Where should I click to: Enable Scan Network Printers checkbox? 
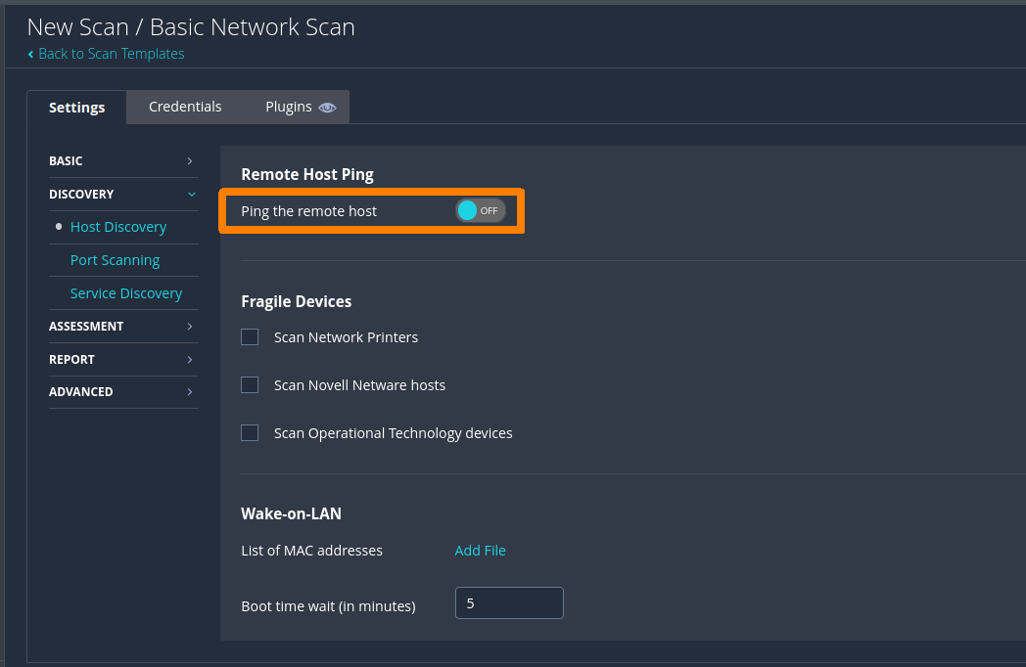click(x=250, y=337)
